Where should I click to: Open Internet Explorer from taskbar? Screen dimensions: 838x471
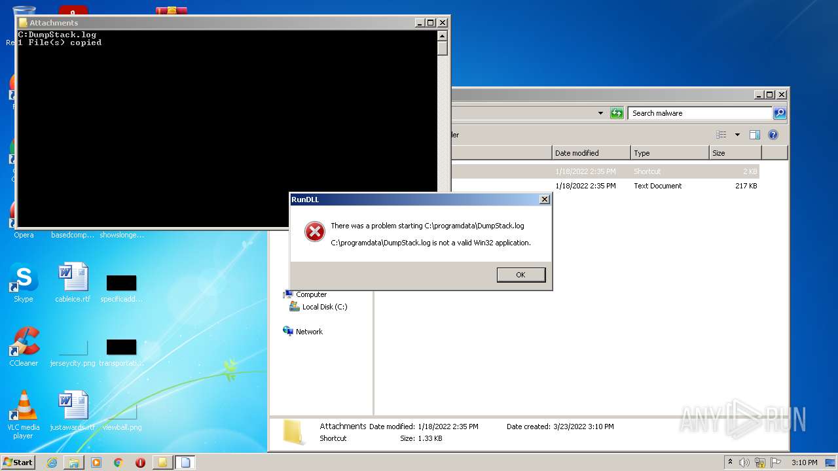(52, 462)
